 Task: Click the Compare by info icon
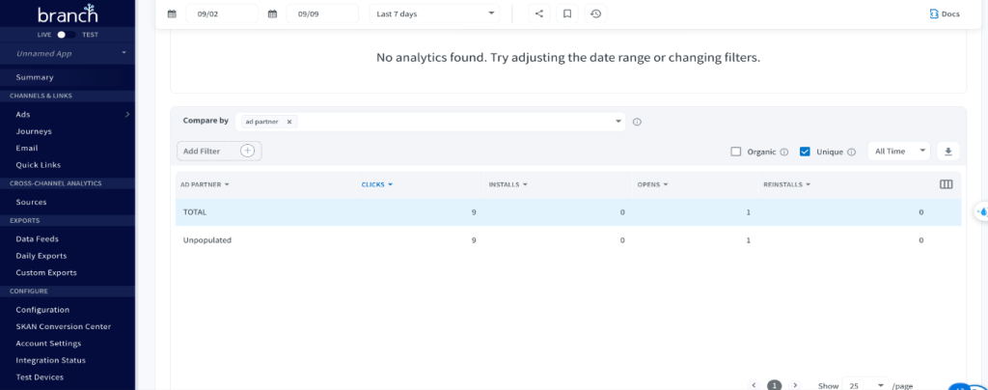click(x=638, y=122)
